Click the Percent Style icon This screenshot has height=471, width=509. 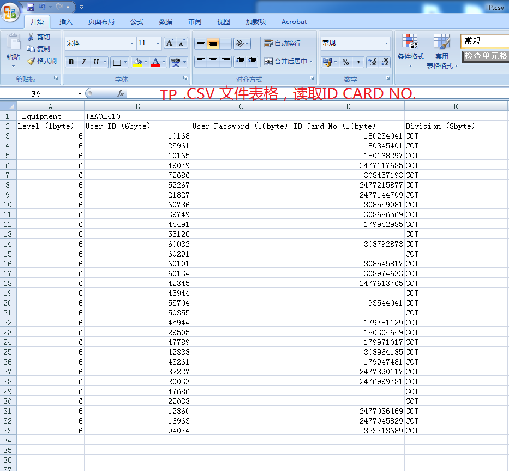pyautogui.click(x=345, y=62)
